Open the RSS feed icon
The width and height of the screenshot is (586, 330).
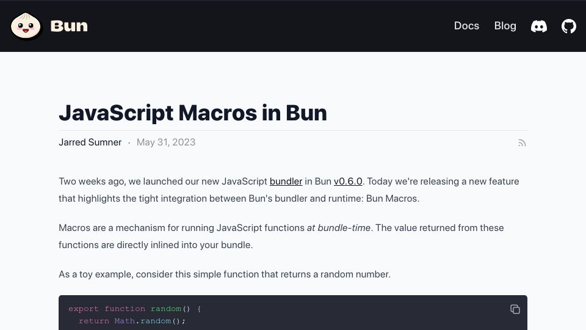[x=522, y=143]
